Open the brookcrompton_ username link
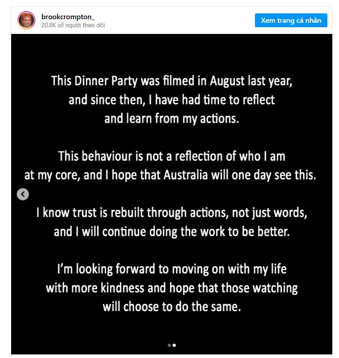 point(68,17)
